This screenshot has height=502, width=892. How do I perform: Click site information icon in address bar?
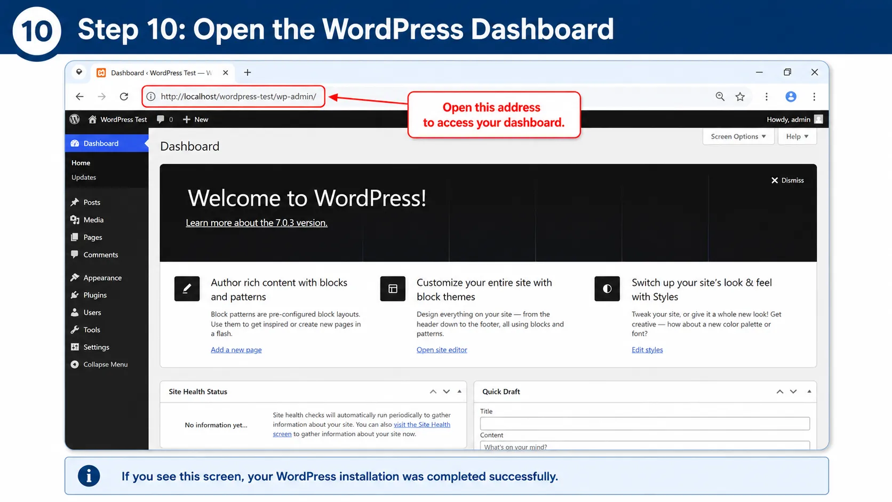(x=151, y=97)
